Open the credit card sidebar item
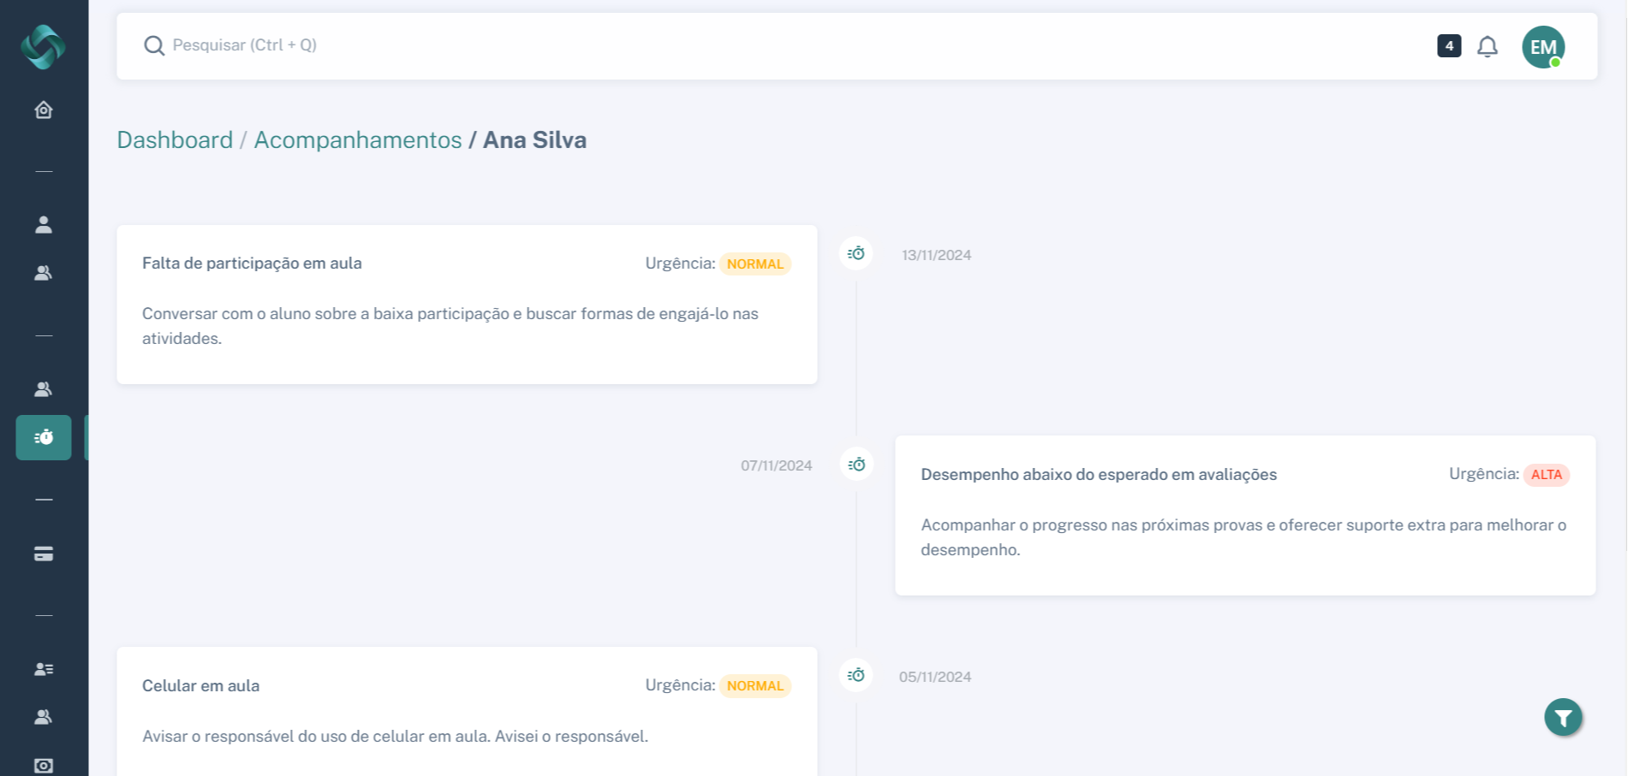Viewport: 1628px width, 776px height. point(44,554)
